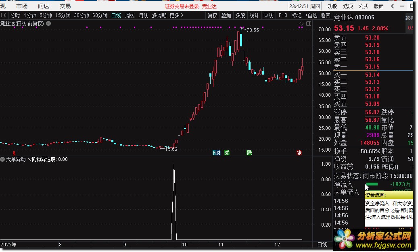Screen dimensions: 418x252
Task: Click the 返回 return button
Action: pyautogui.click(x=325, y=15)
